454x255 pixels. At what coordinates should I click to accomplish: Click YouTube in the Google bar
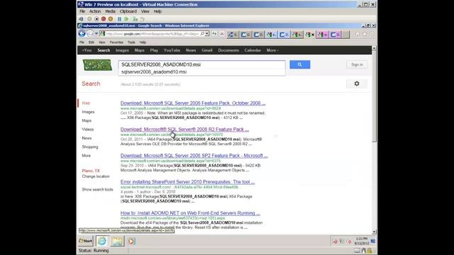click(172, 50)
